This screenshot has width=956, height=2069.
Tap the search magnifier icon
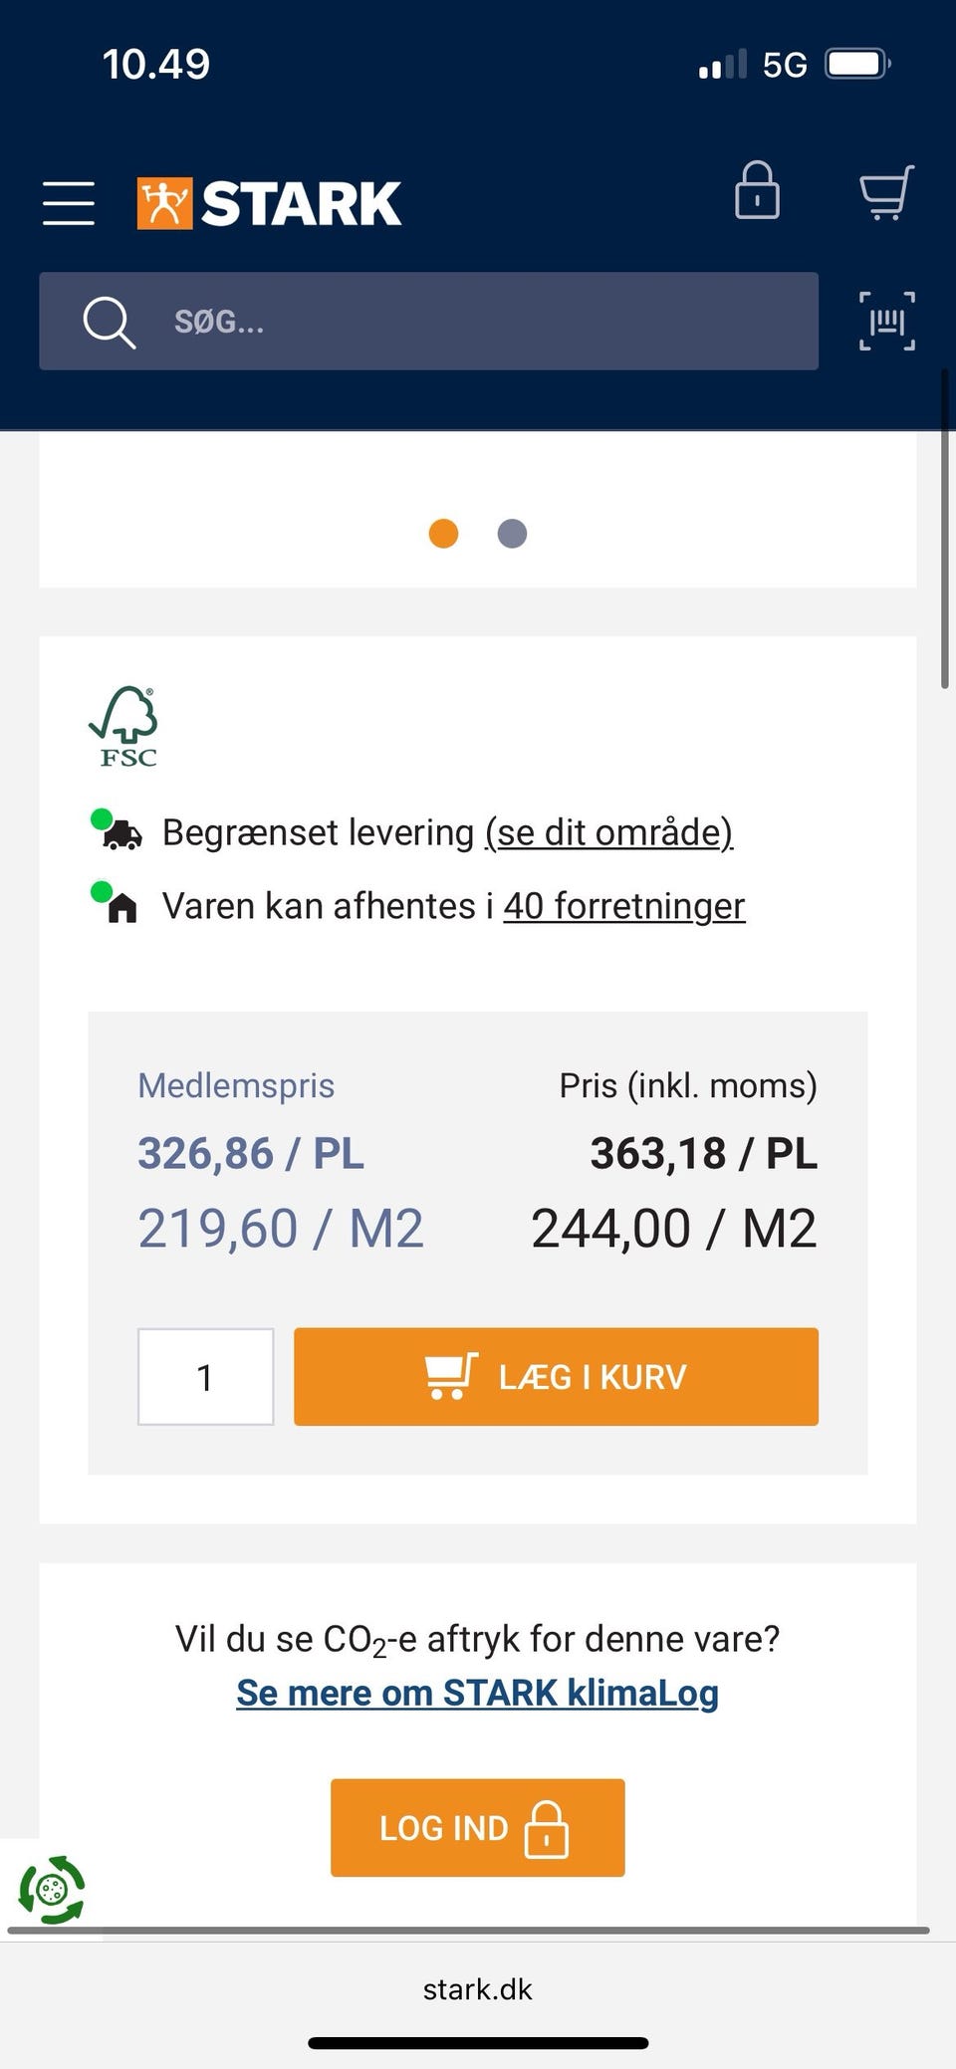click(x=109, y=322)
